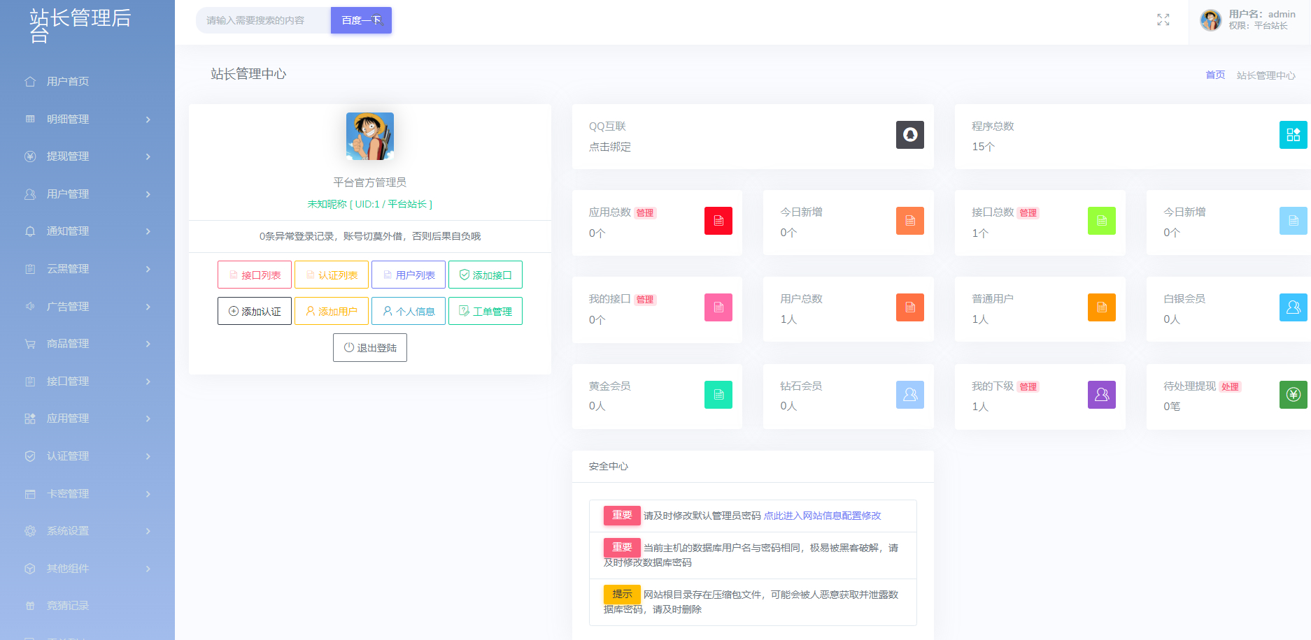
Task: Expand the 提现管理 submenu arrow
Action: pyautogui.click(x=148, y=157)
